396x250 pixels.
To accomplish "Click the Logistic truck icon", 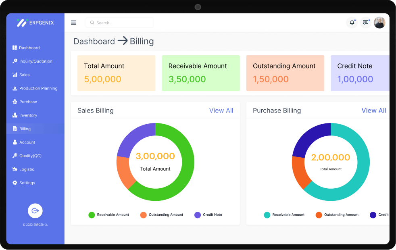I will [15, 169].
